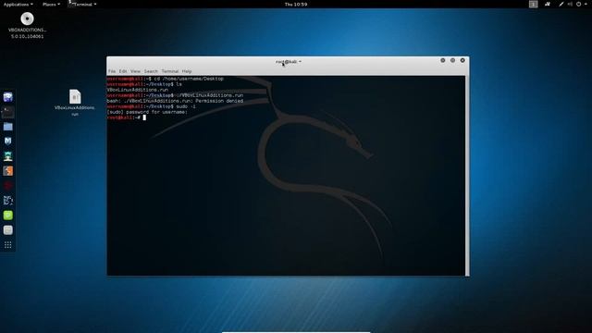
Task: Click the 'sudo -i' command line
Action: click(152, 106)
